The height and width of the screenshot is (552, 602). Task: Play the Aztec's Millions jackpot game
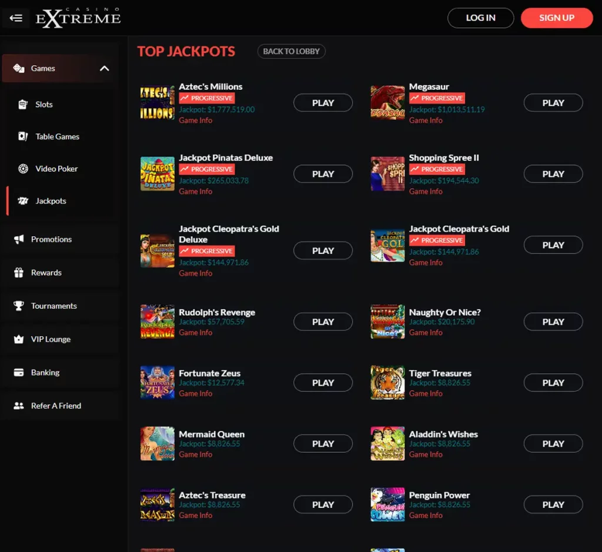click(322, 102)
